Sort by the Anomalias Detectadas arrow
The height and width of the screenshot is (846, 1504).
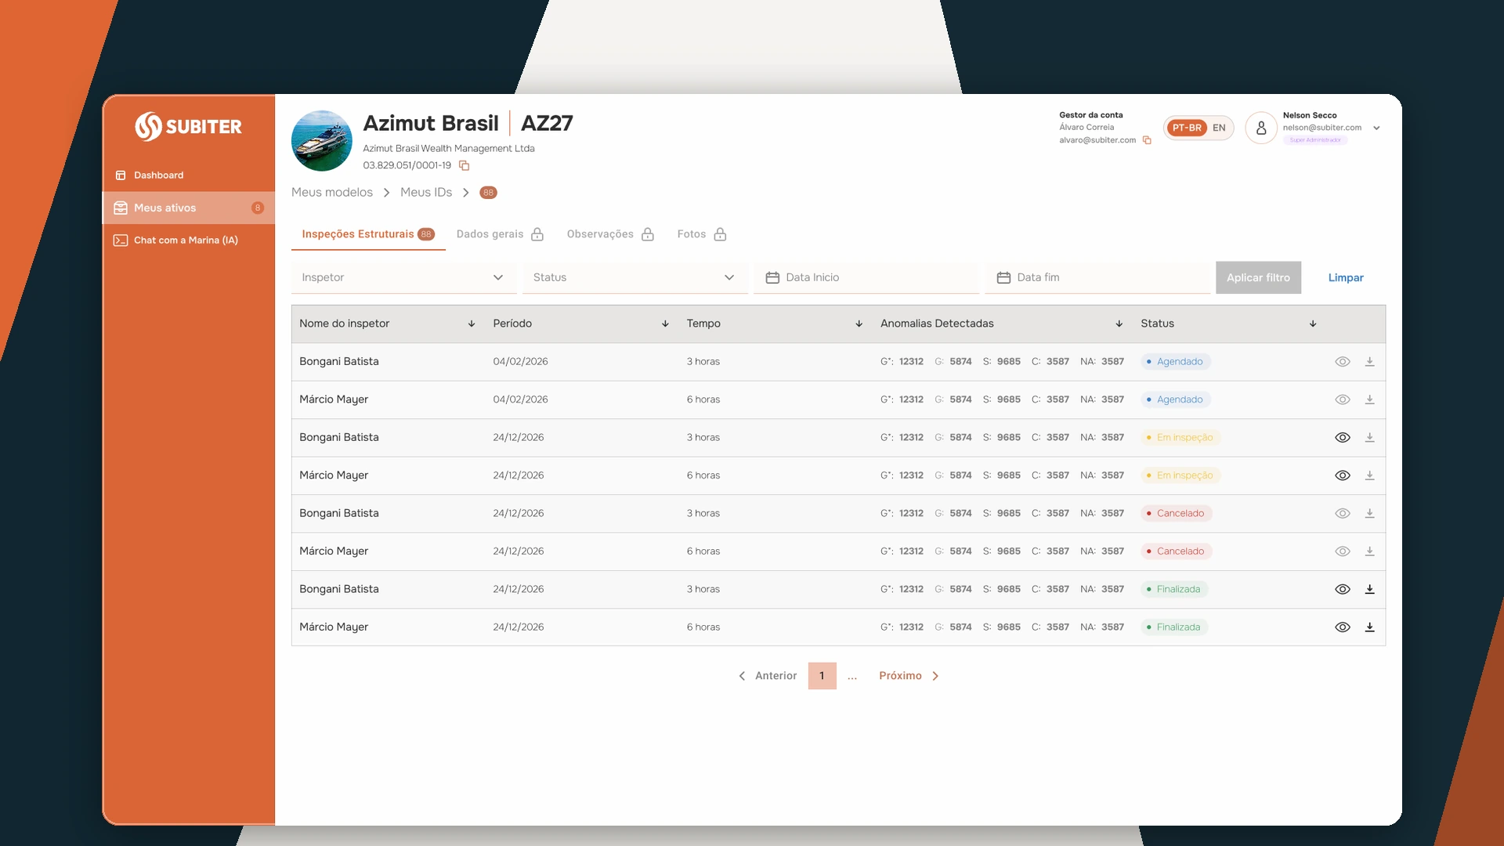[1119, 324]
